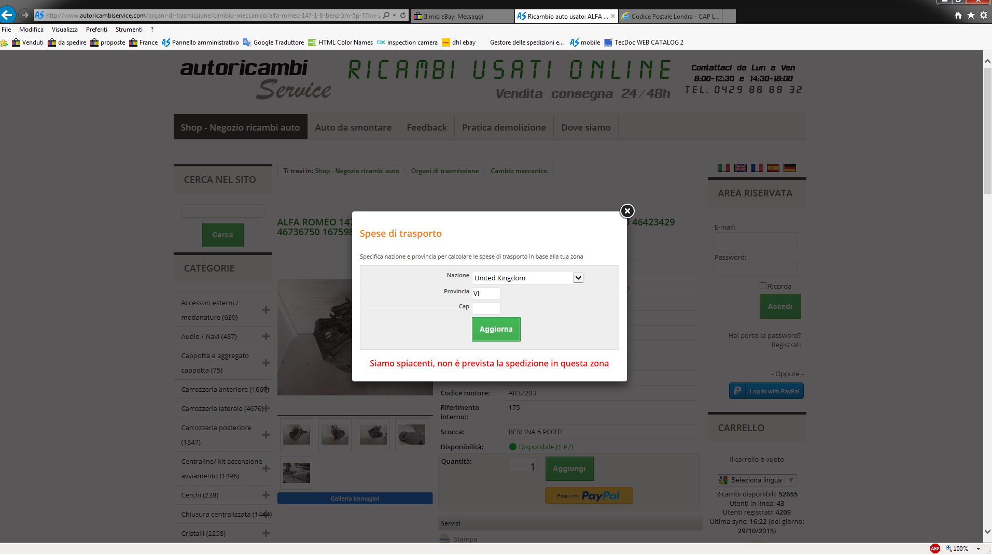Open the zoom level dropdown arrow

point(978,549)
